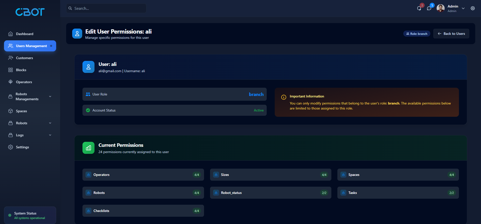Open the Operators sidebar item

(x=30, y=82)
